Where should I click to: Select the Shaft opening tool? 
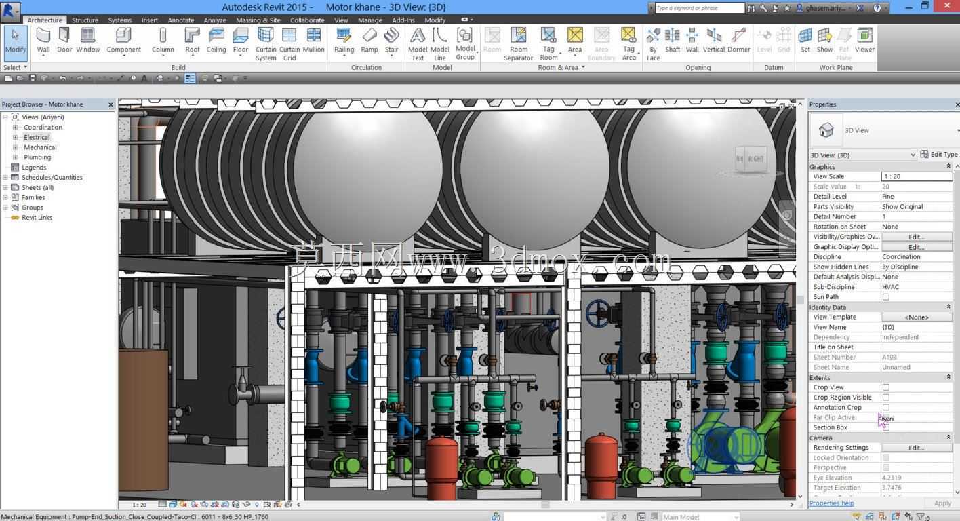673,41
